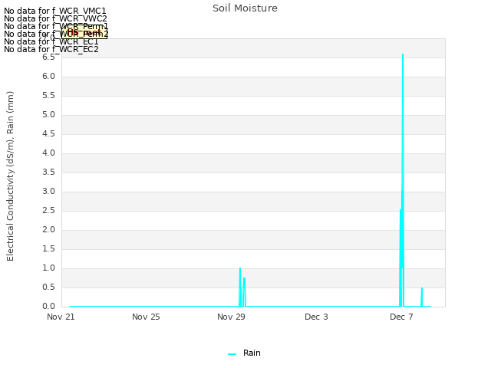
Task: Click the rain spike peaking at 1.0 on Nov 29
Action: pyautogui.click(x=240, y=286)
